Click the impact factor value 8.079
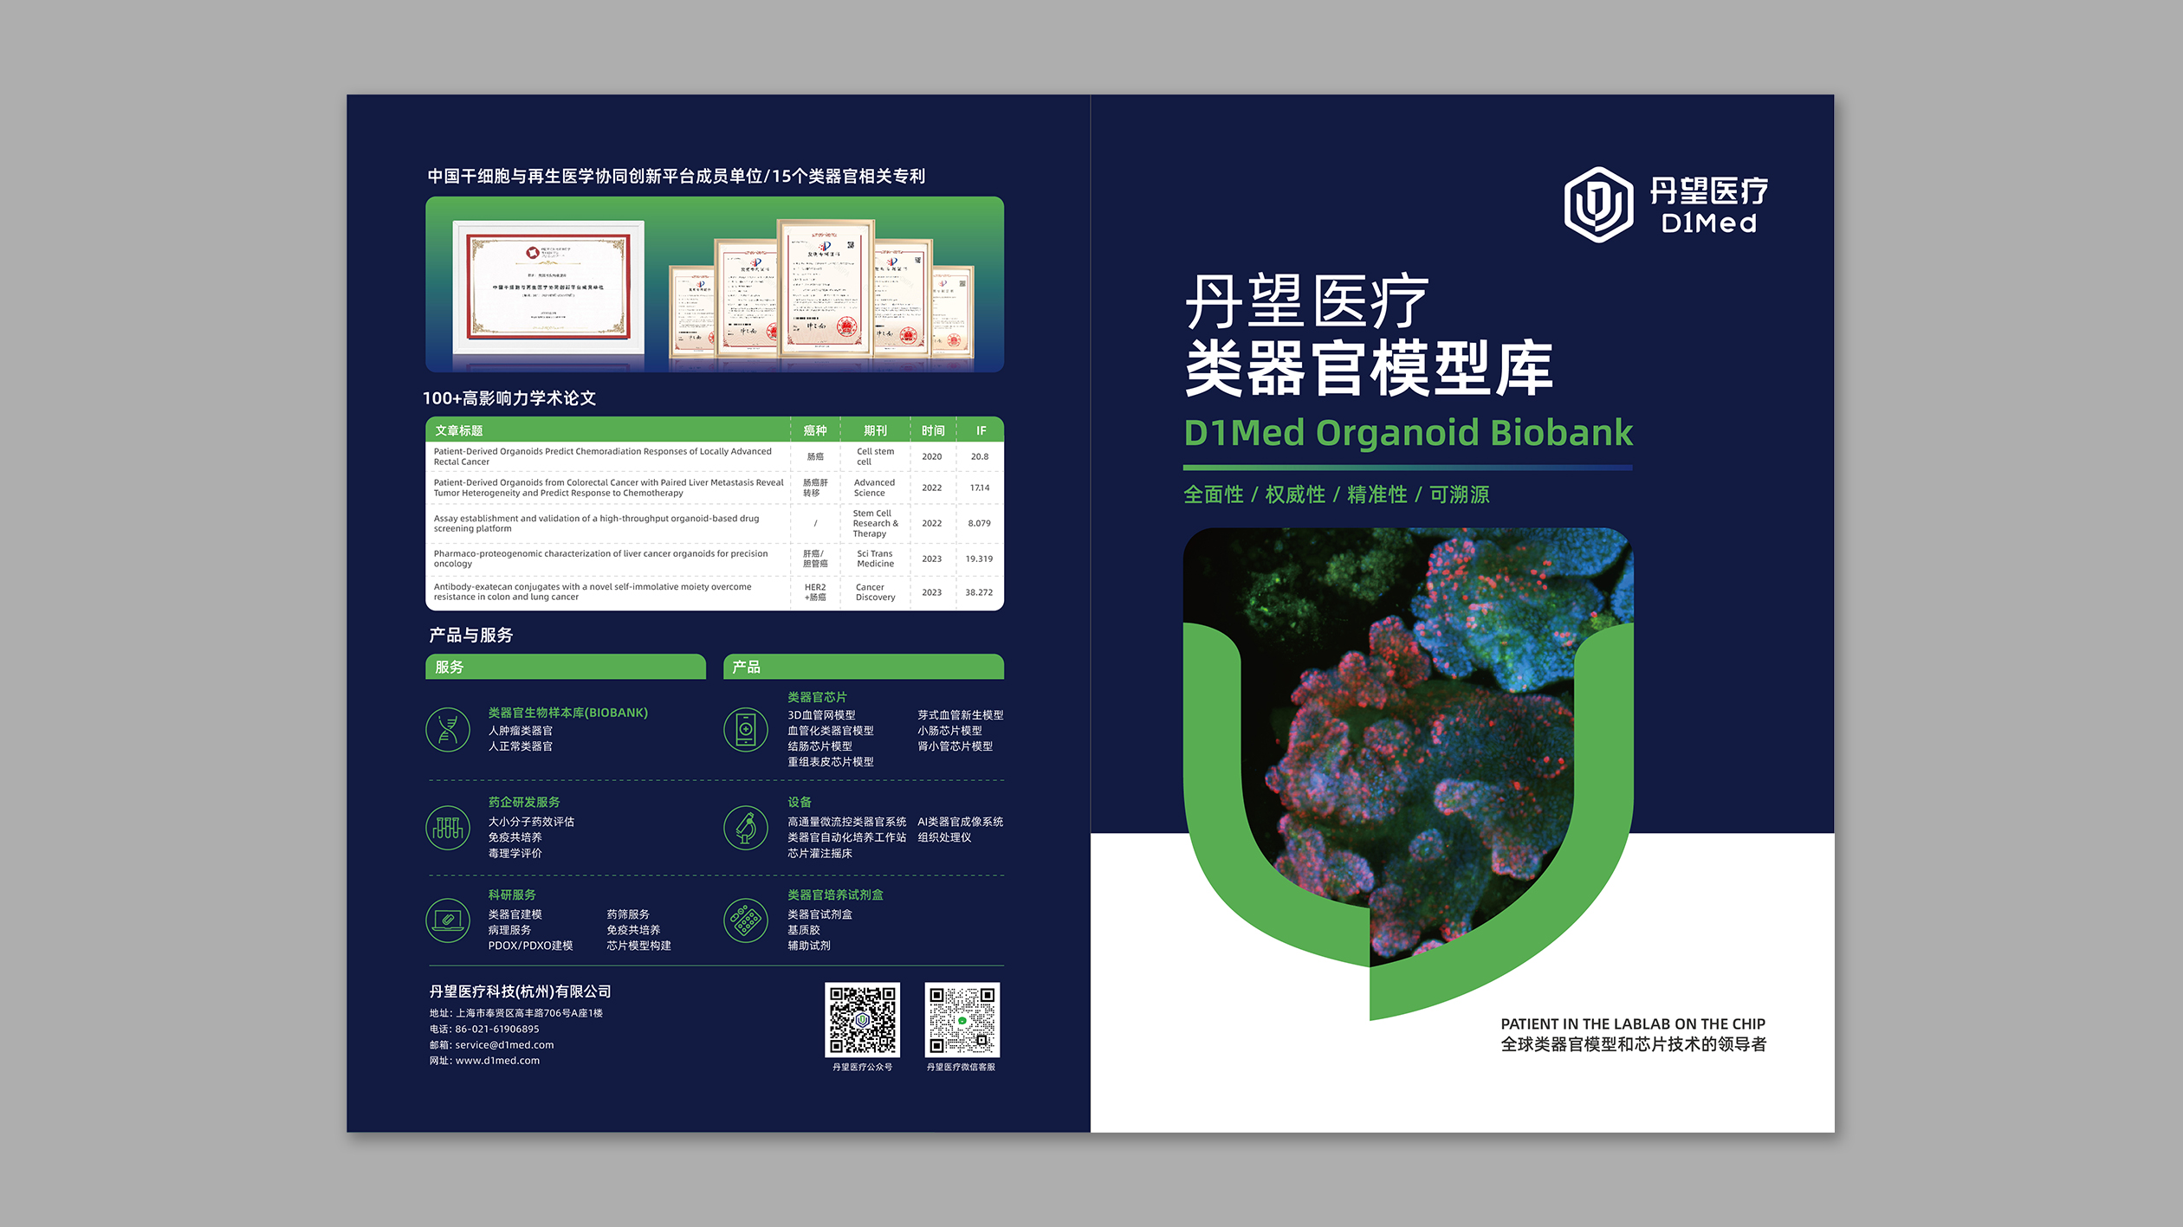 (979, 523)
